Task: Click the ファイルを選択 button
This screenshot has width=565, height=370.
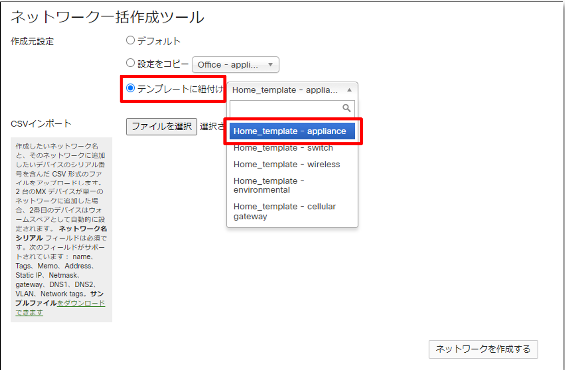Action: click(x=162, y=126)
